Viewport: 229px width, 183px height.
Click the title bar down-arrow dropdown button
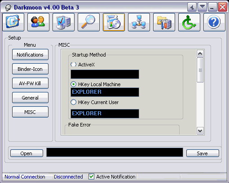(x=203, y=7)
